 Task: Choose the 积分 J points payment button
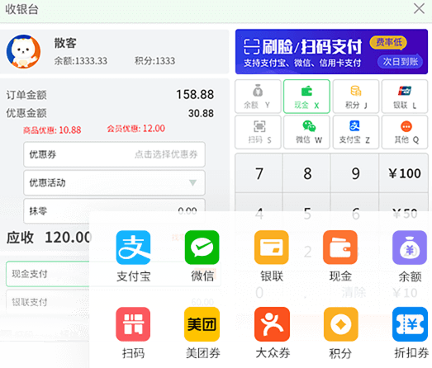click(x=356, y=97)
